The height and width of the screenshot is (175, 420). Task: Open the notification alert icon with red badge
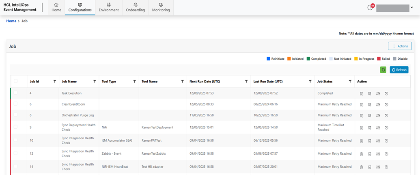[370, 7]
